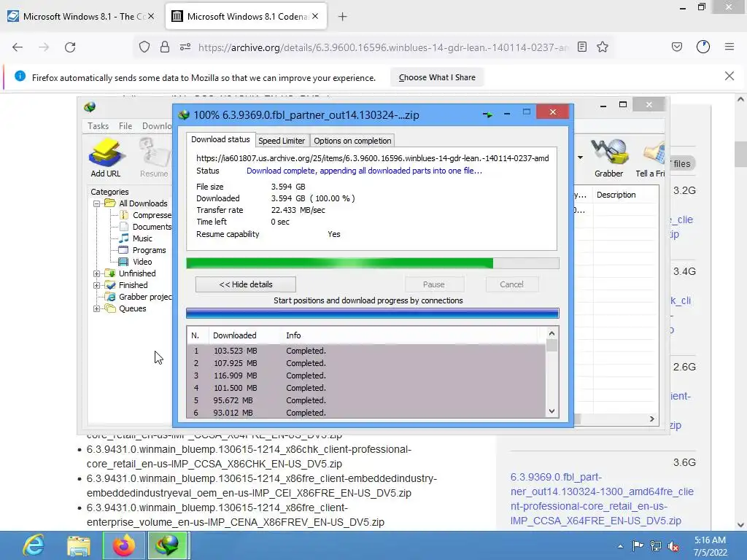The image size is (747, 560).
Task: Toggle reader view icon in address bar
Action: (581, 47)
